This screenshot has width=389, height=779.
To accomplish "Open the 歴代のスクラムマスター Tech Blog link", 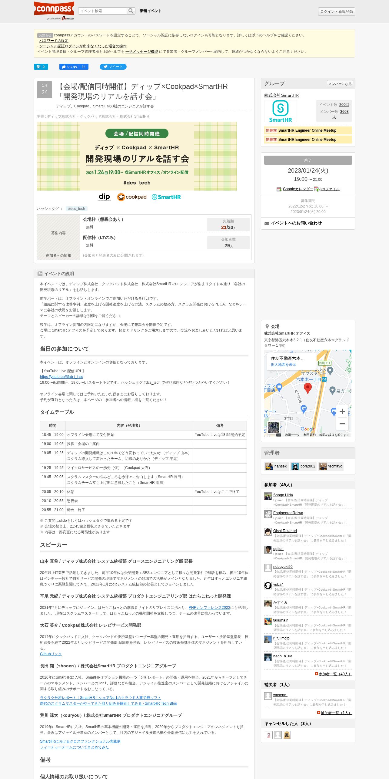I will point(108,703).
